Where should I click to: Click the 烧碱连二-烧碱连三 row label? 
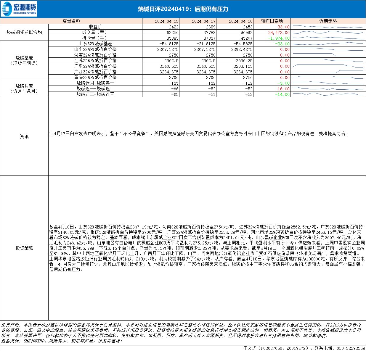pos(95,94)
